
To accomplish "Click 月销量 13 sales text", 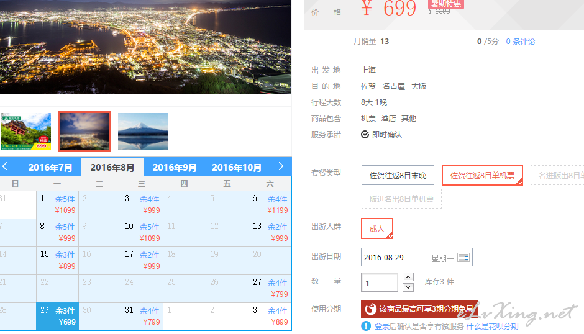I will (x=371, y=42).
